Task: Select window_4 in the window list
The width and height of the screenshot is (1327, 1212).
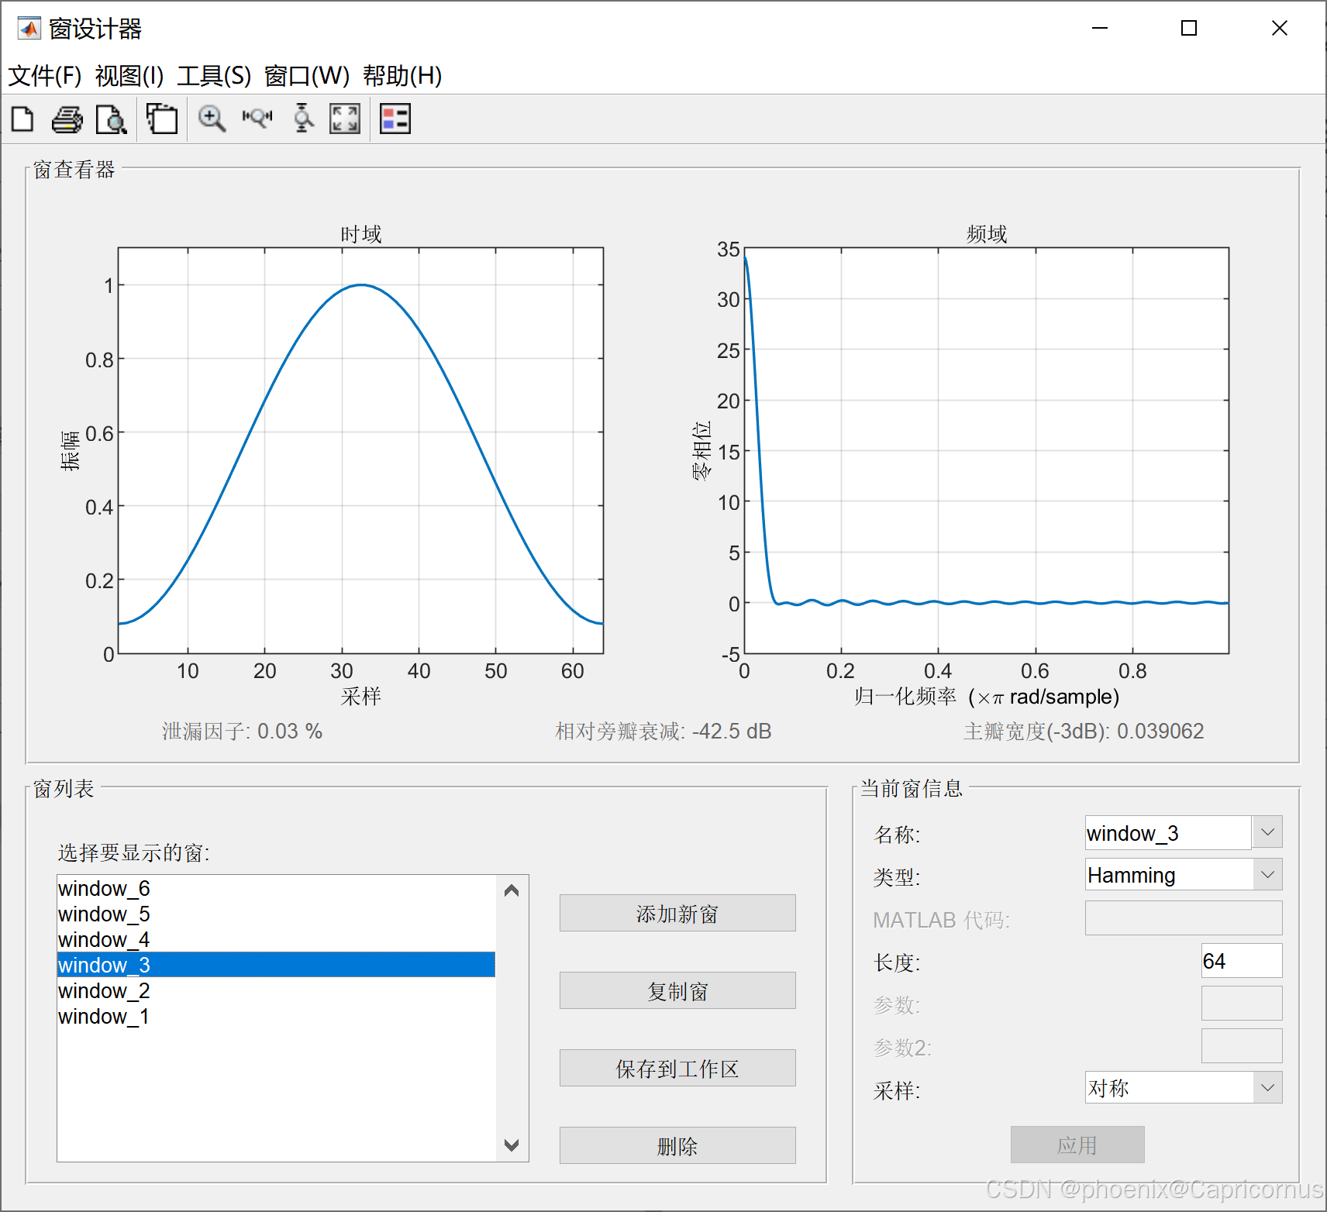Action: (x=276, y=939)
